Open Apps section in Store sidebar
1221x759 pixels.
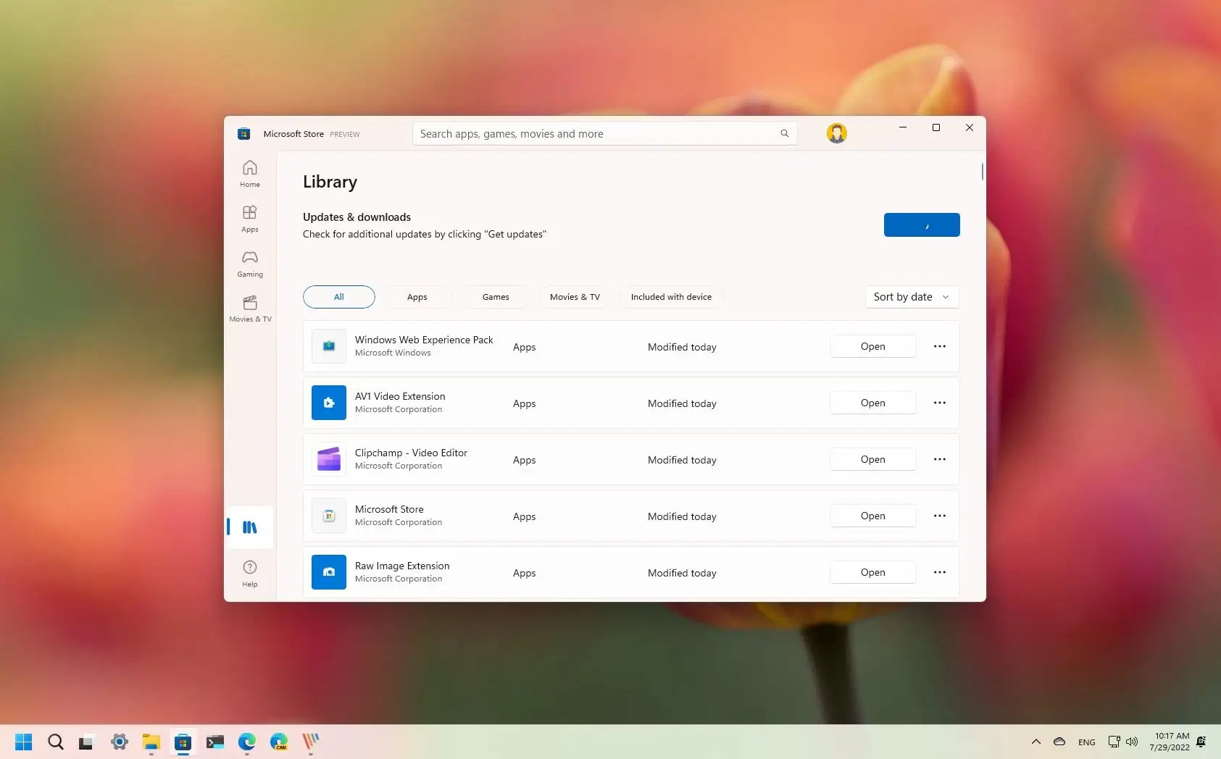point(250,219)
